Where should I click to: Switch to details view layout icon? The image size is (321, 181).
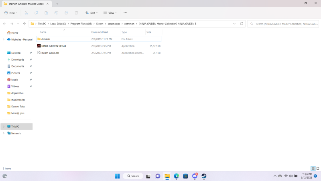[313, 169]
